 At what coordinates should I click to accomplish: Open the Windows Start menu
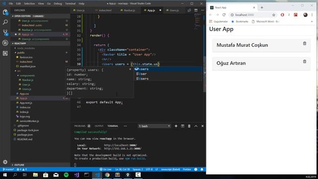click(4, 175)
